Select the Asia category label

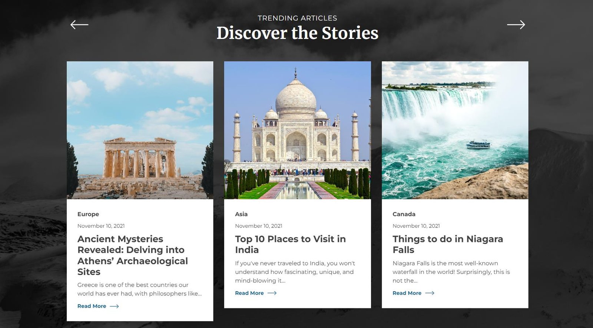tap(241, 214)
